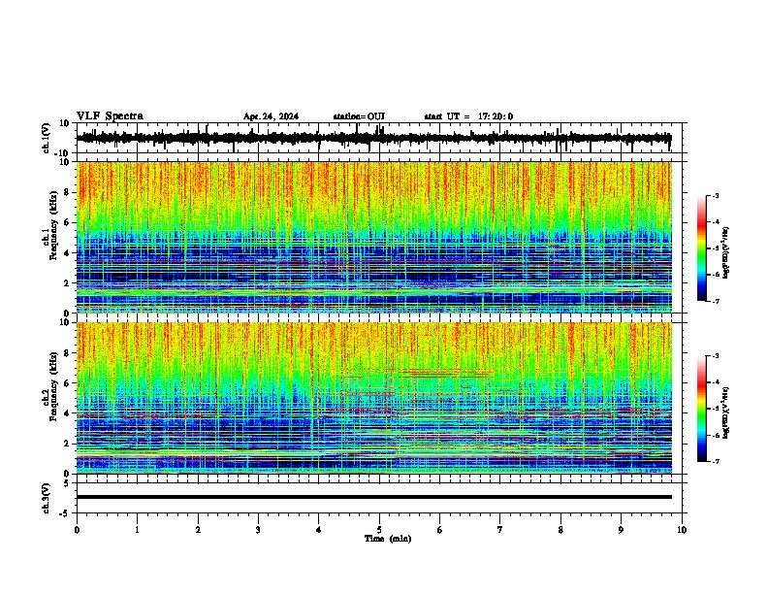Click the 'ch.3(V)' axis label
This screenshot has width=768, height=594.
47,498
